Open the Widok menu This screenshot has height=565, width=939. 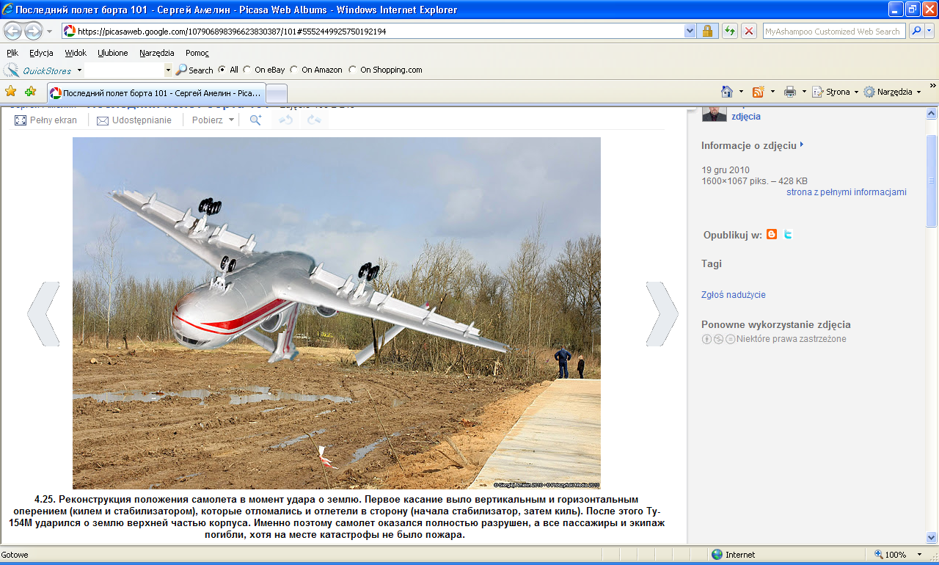tap(76, 53)
